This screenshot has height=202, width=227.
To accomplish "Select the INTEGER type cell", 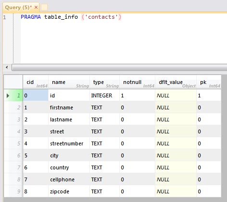I will tap(104, 95).
